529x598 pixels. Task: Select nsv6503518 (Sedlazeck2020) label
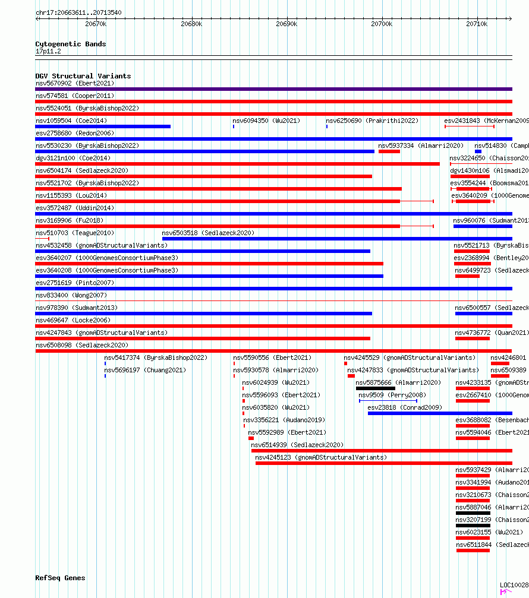[x=208, y=233]
